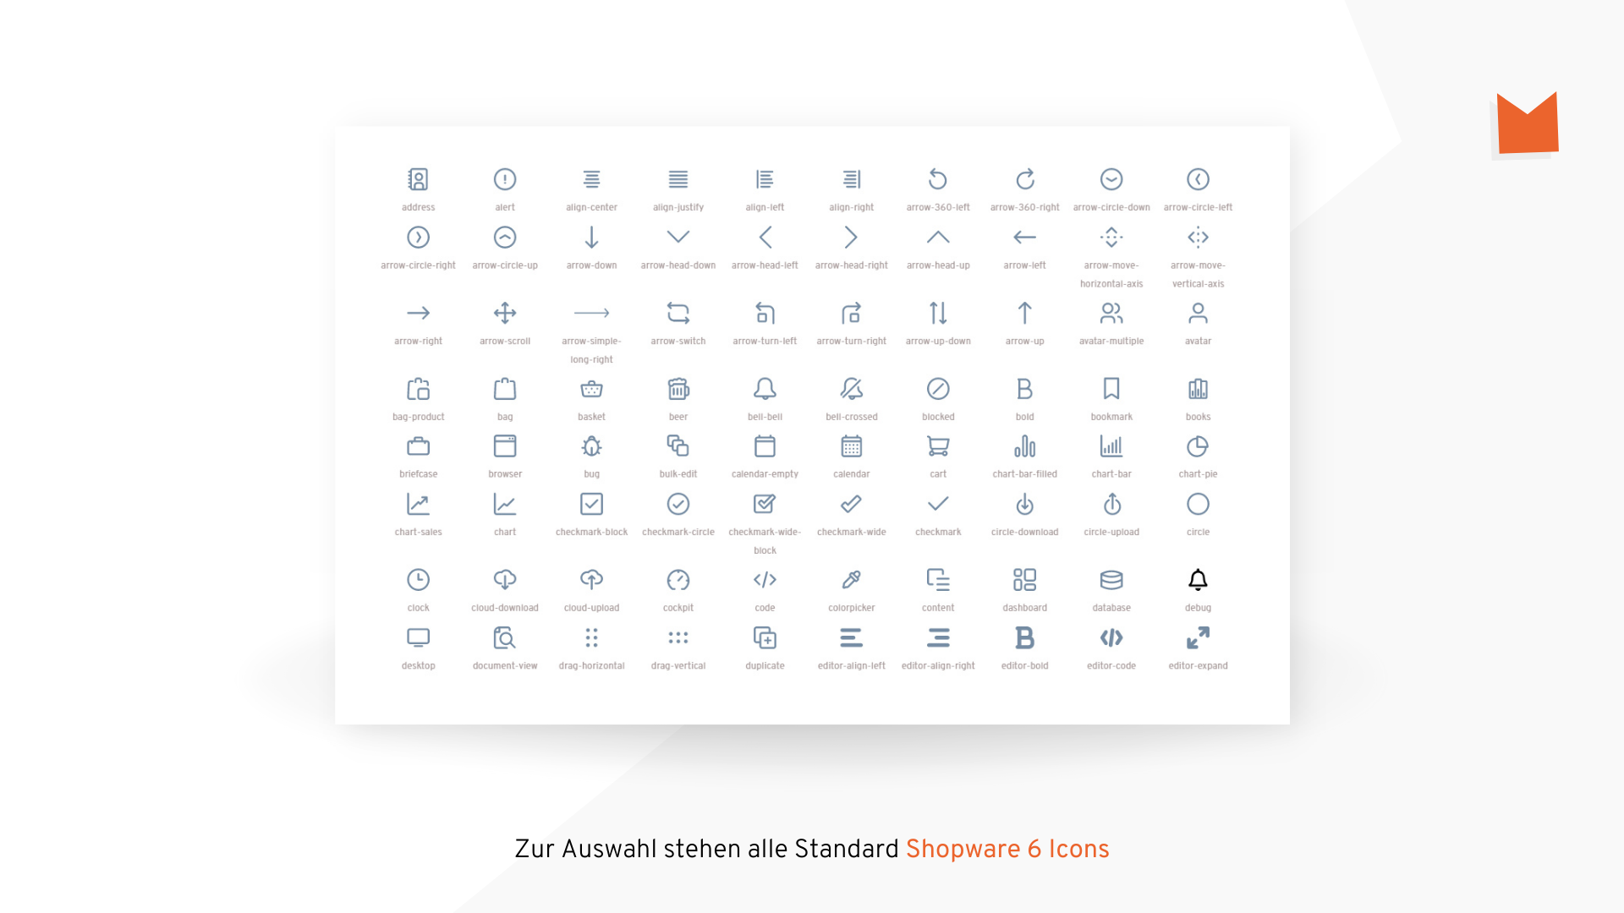This screenshot has height=913, width=1624.
Task: Select the colorpicker color swatch
Action: 850,580
